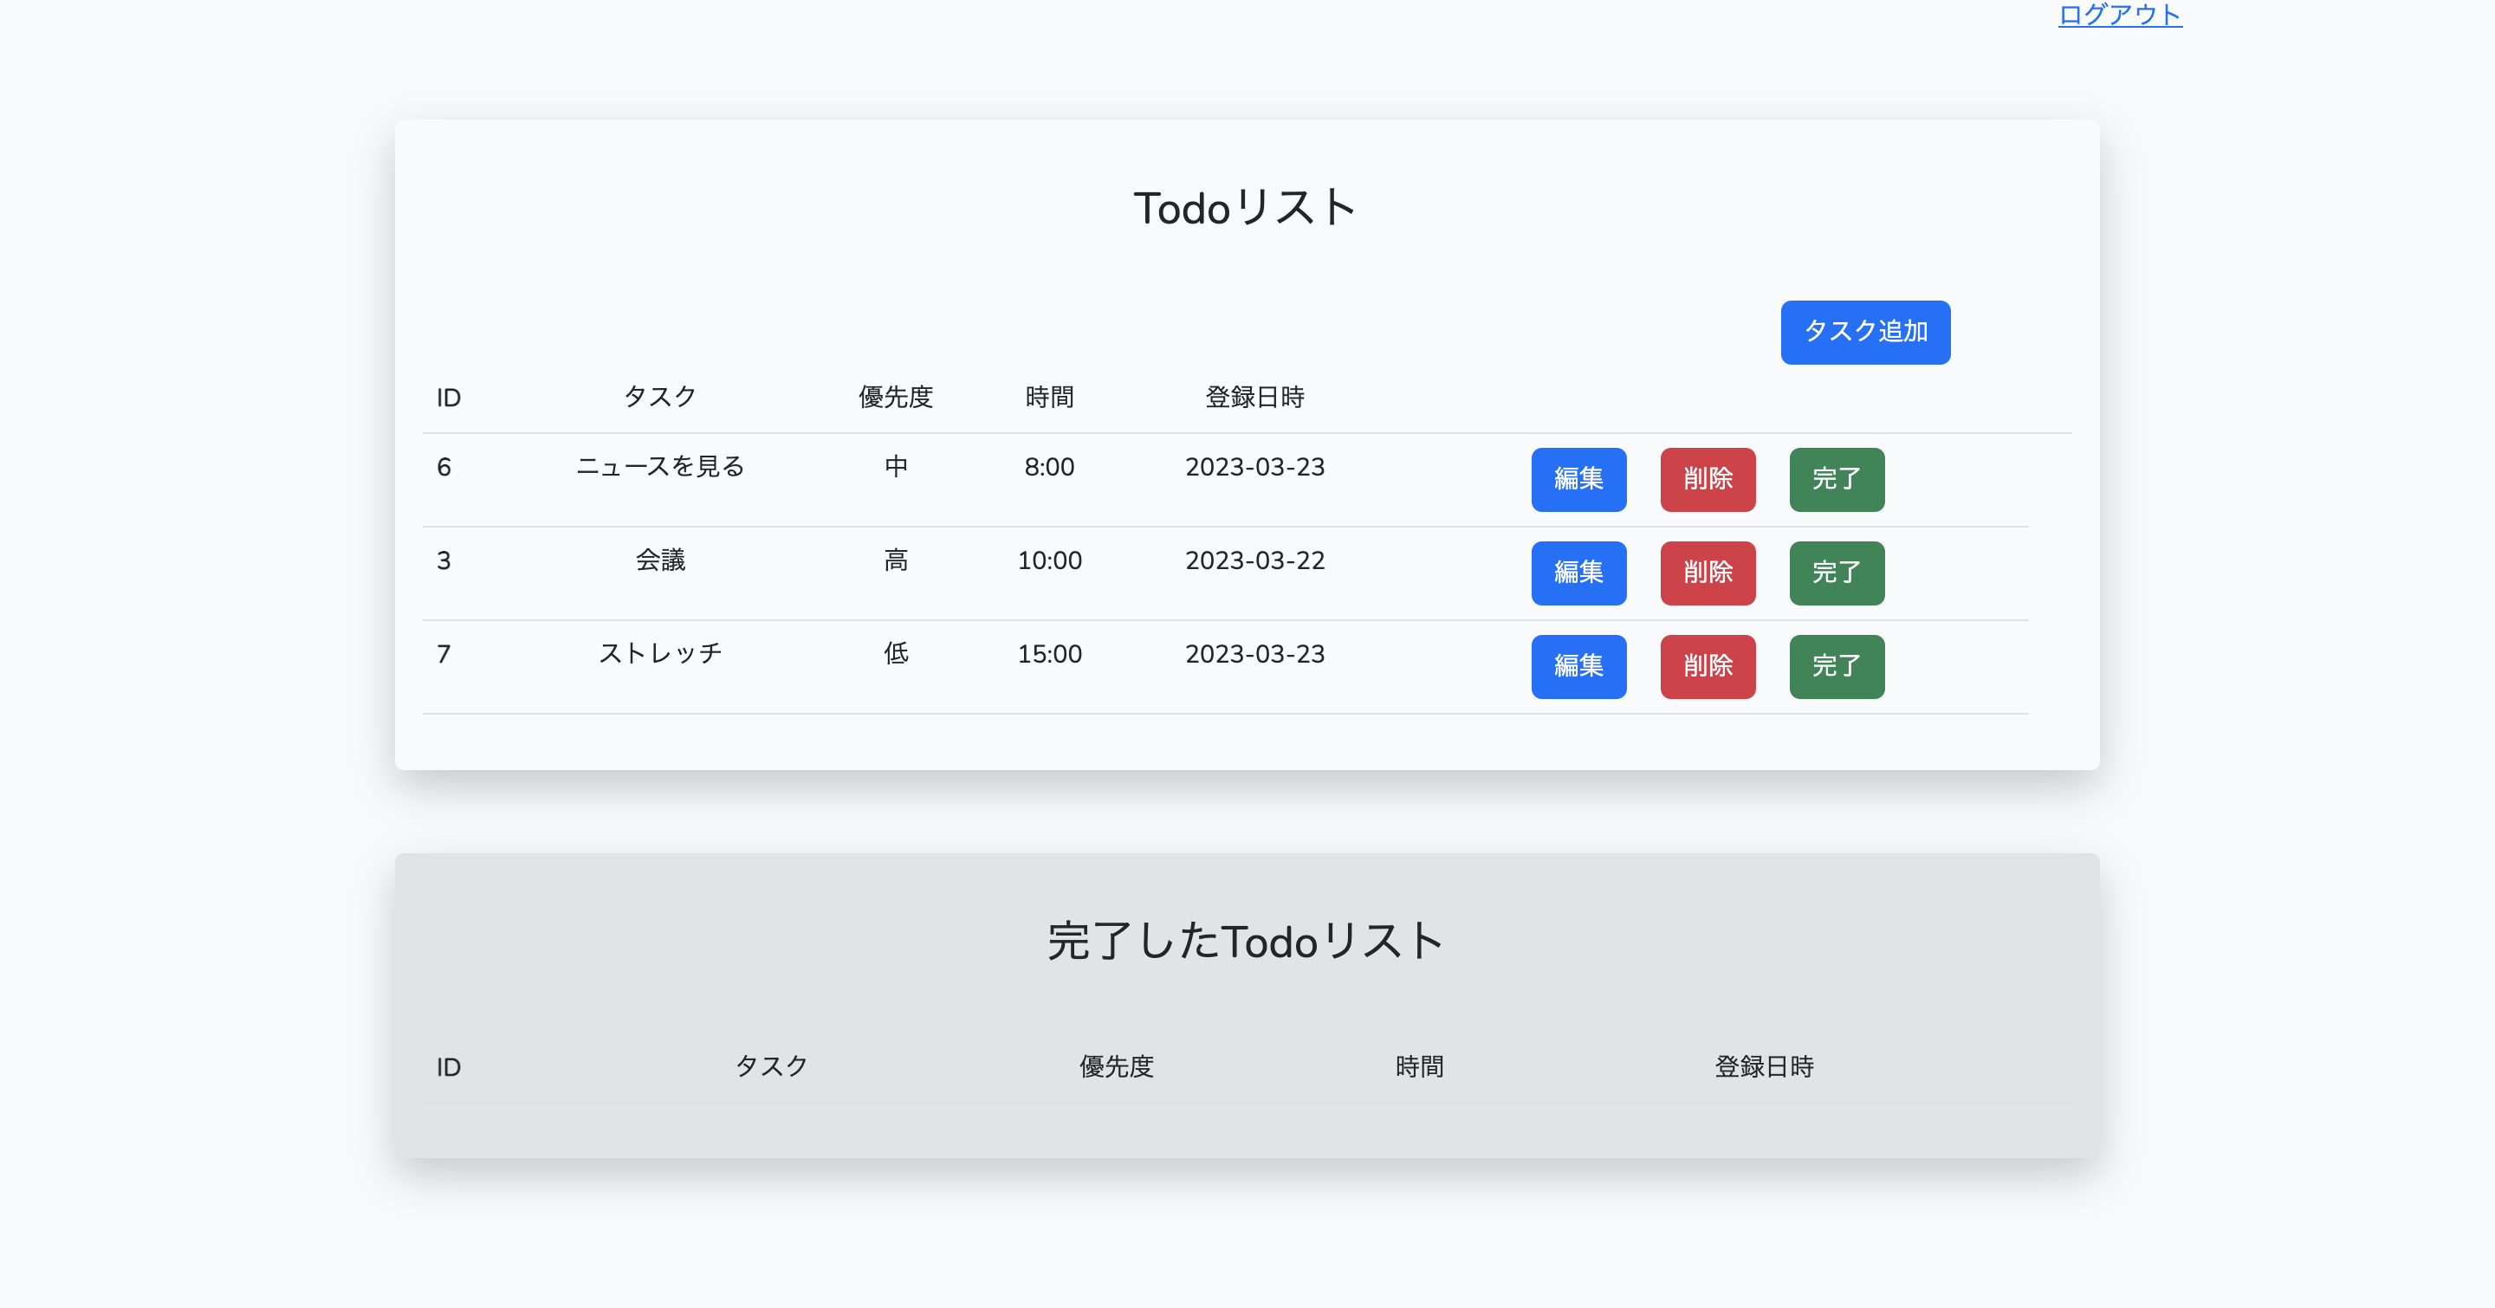The height and width of the screenshot is (1308, 2495).
Task: Click 時間 header in the completed table
Action: tap(1419, 1067)
